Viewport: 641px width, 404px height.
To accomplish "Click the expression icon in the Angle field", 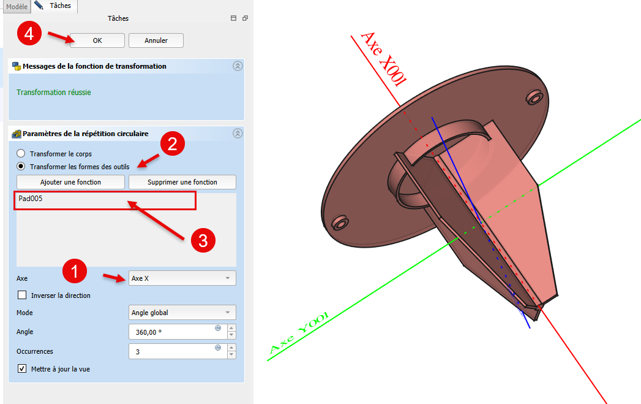I will pos(218,328).
